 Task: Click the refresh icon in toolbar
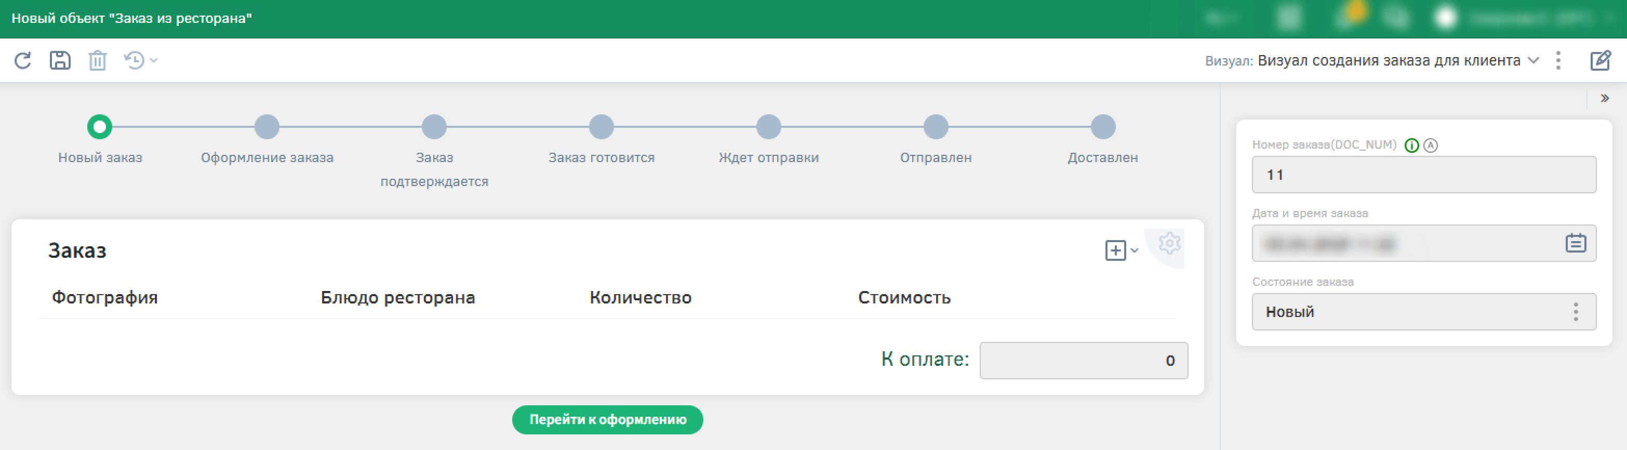(23, 61)
